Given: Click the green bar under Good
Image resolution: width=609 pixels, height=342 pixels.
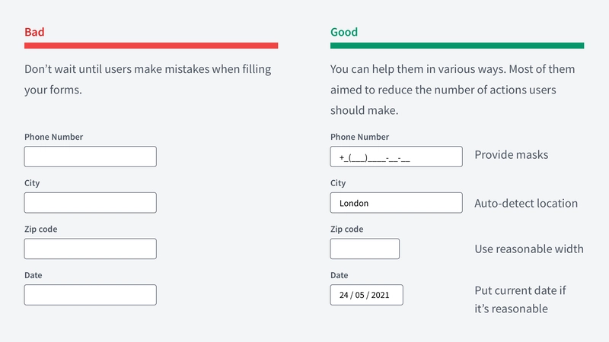Looking at the screenshot, I should [x=458, y=46].
